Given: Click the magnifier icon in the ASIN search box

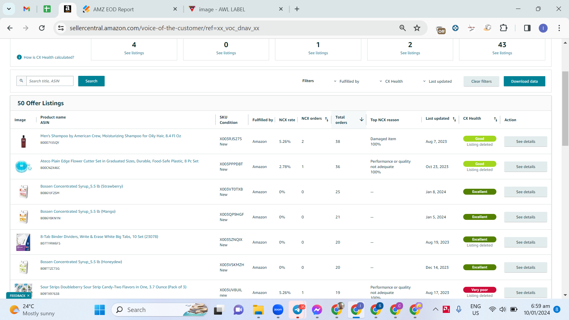Looking at the screenshot, I should pyautogui.click(x=21, y=81).
